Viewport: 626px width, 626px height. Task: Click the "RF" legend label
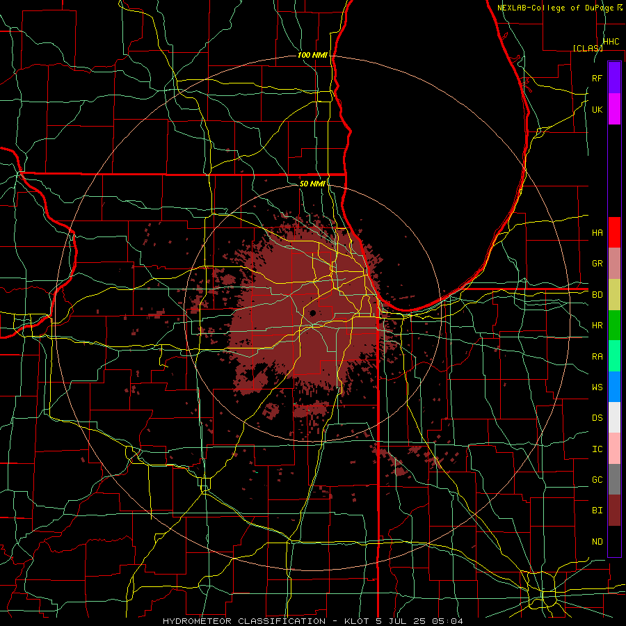click(x=597, y=78)
